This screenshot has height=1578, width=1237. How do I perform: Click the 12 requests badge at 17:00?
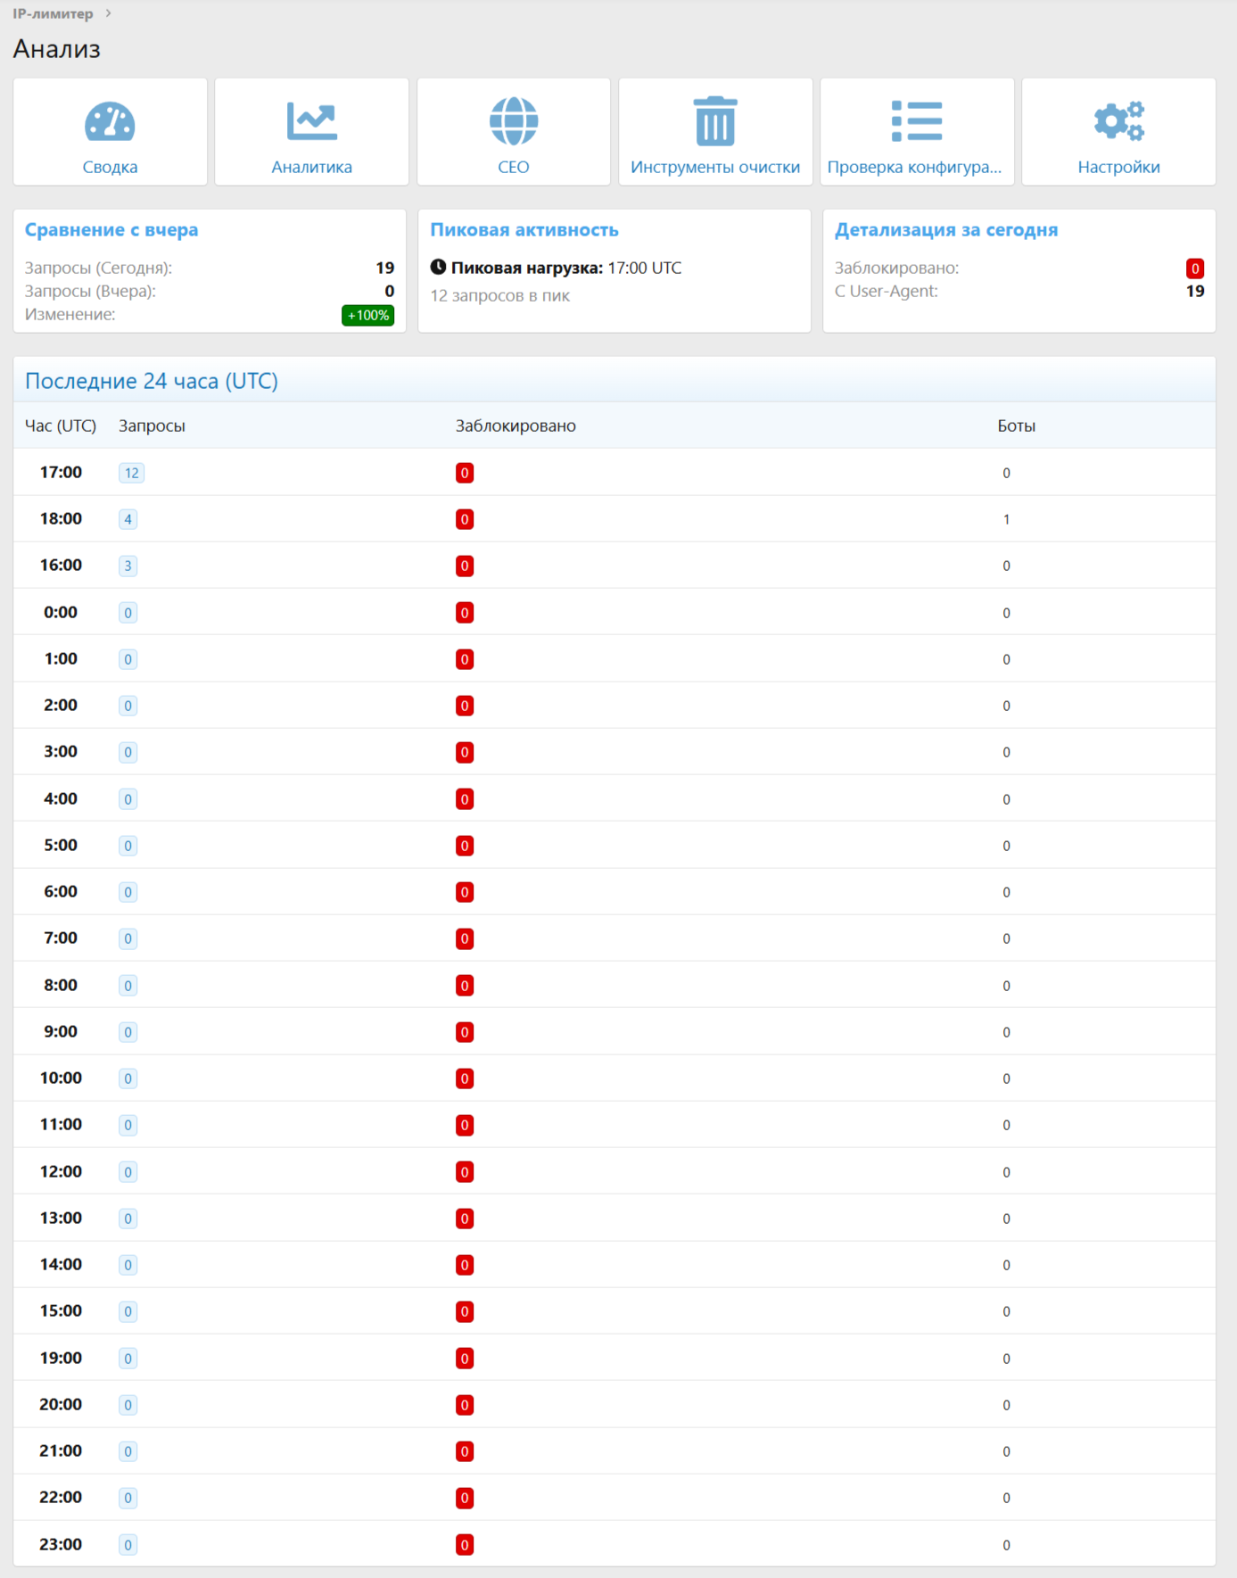132,473
